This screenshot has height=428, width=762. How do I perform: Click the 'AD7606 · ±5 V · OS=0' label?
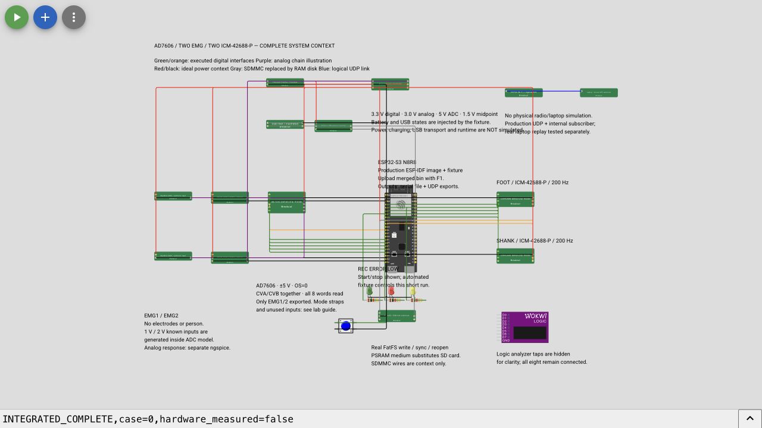282,285
